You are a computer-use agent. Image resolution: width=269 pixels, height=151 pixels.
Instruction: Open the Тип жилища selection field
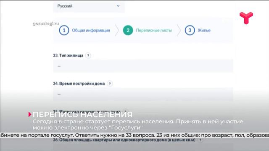pos(143,66)
